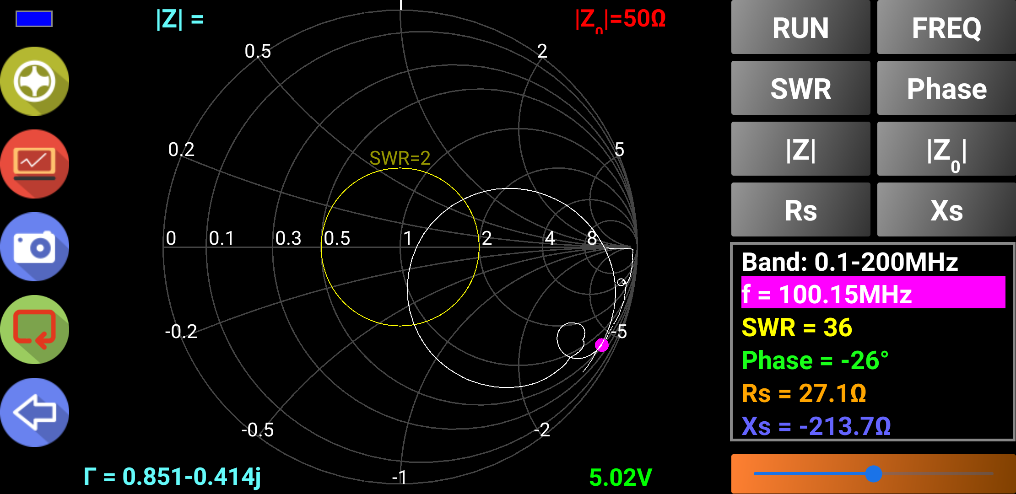Toggle the |Z| impedance magnitude button
This screenshot has width=1016, height=494.
[x=800, y=149]
